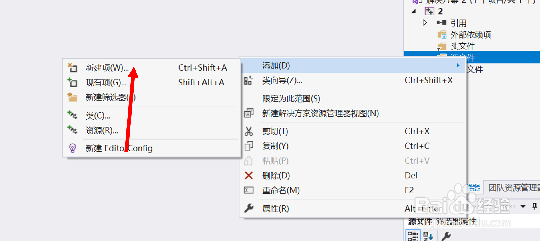Click the alphabetical sort icon in properties toolbar
The image size is (540, 241).
tap(428, 236)
